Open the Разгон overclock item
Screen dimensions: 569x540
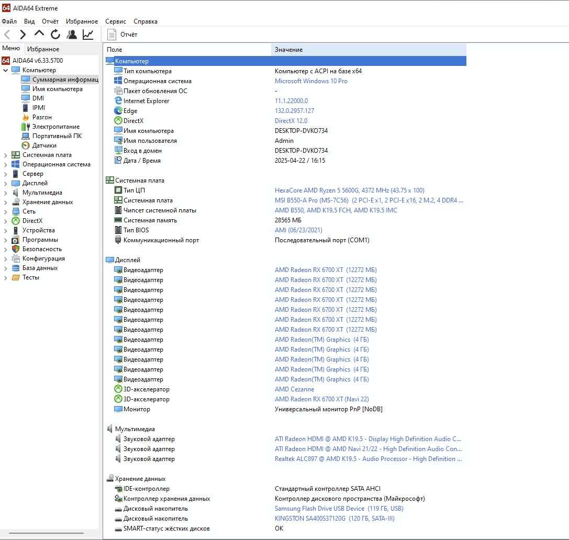[x=42, y=117]
